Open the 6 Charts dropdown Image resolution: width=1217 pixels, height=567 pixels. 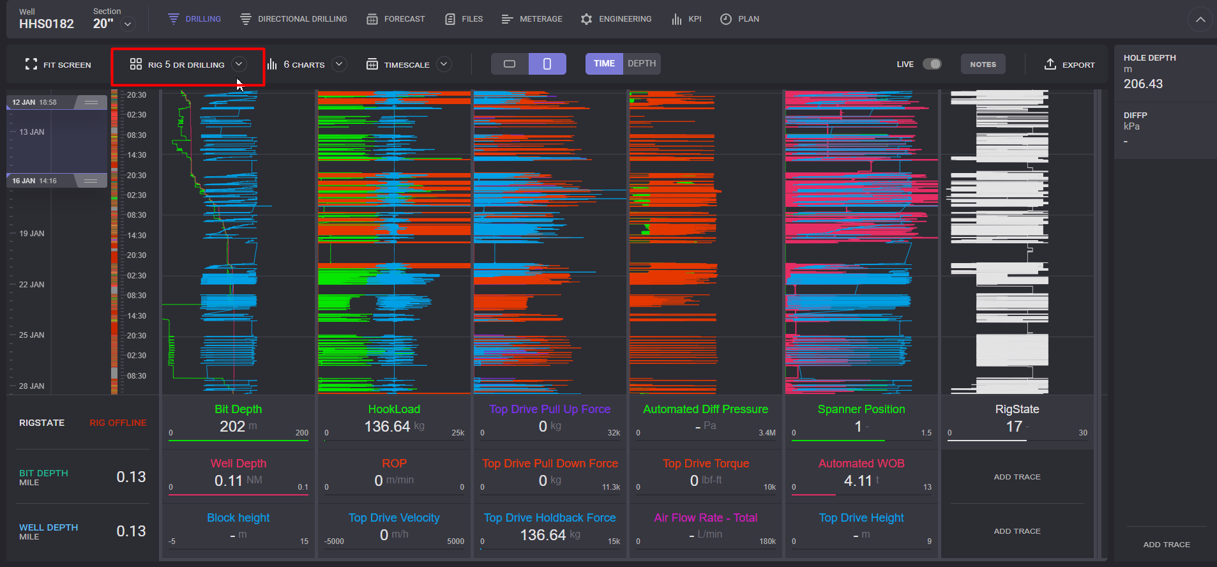click(x=340, y=64)
